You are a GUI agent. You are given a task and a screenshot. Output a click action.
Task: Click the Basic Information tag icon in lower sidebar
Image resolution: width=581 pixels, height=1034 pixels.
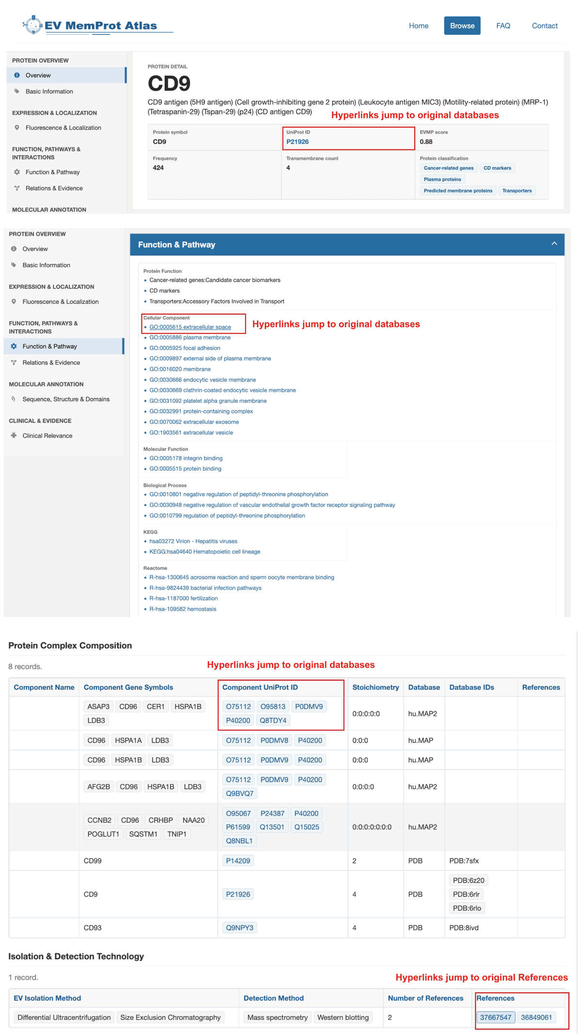(14, 265)
